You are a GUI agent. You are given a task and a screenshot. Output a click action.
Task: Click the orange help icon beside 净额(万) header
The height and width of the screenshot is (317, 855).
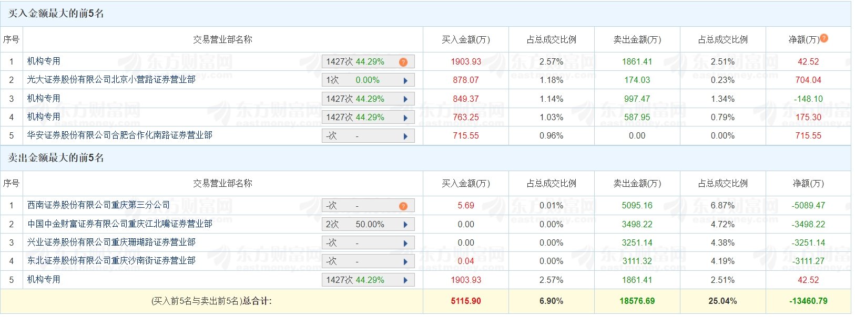824,38
